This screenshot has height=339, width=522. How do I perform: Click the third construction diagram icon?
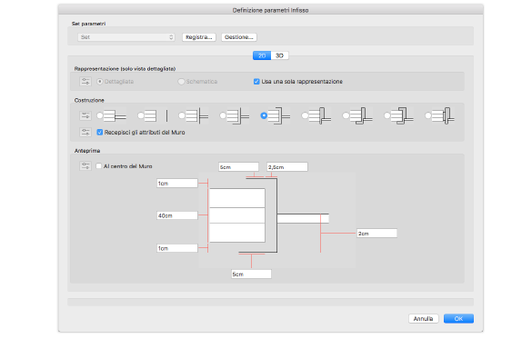point(197,115)
